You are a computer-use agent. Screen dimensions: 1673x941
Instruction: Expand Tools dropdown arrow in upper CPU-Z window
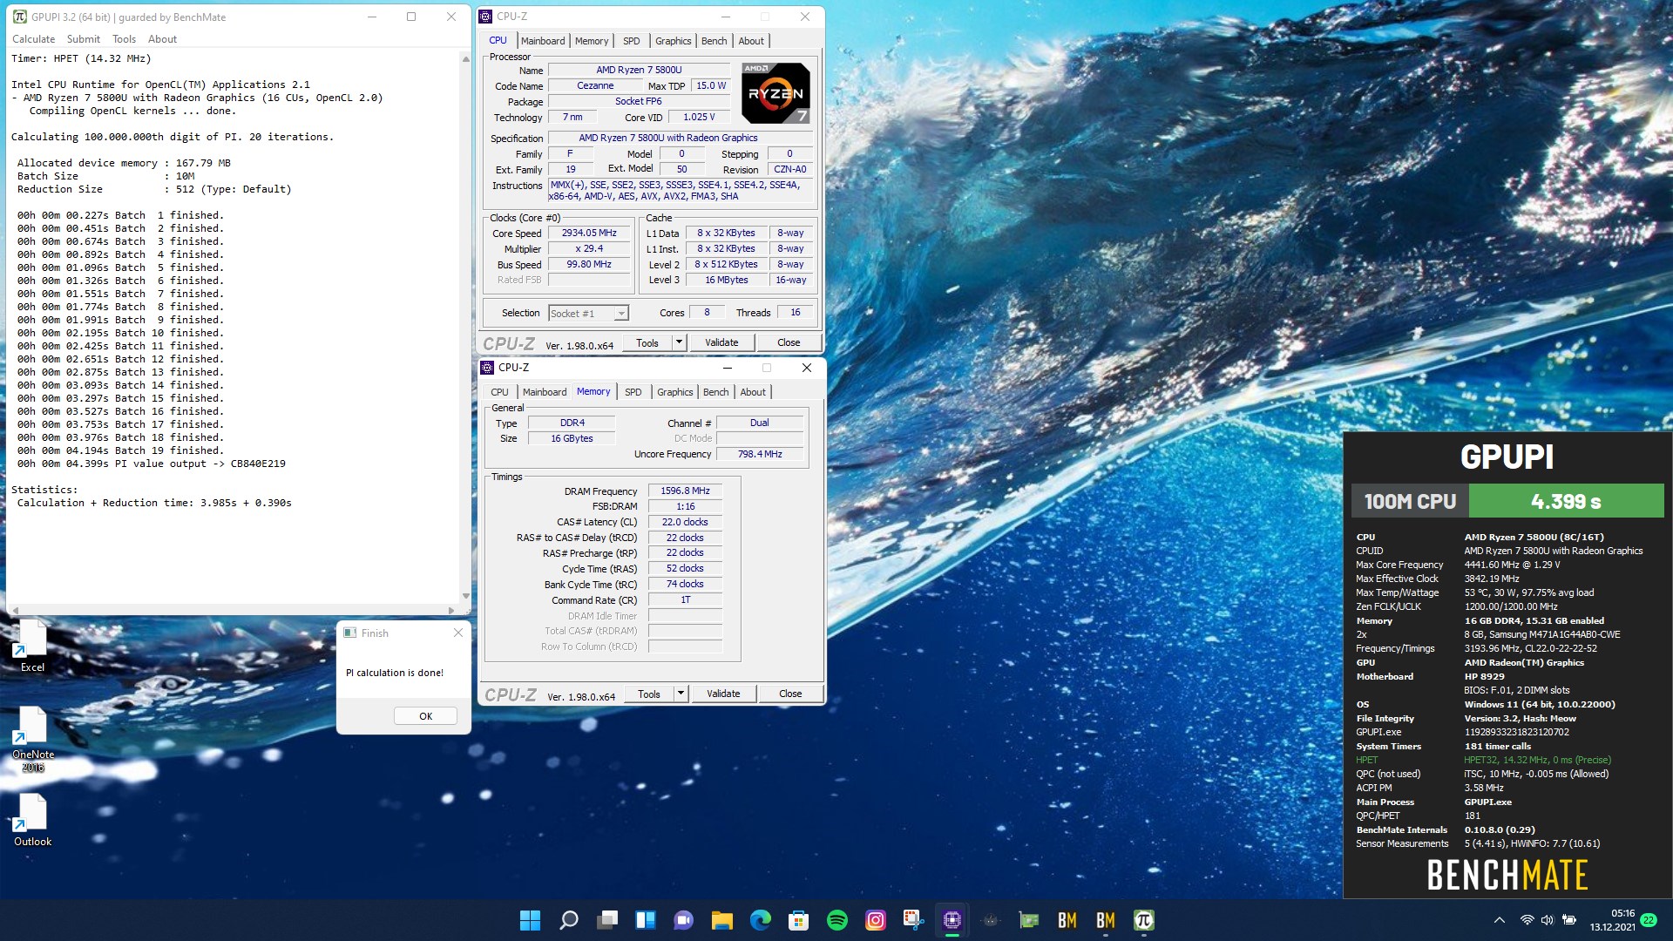pos(680,342)
